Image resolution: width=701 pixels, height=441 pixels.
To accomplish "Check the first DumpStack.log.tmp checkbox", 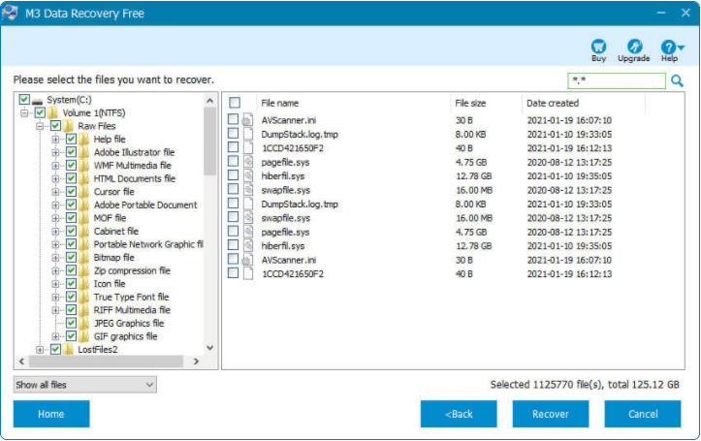I will pyautogui.click(x=233, y=133).
